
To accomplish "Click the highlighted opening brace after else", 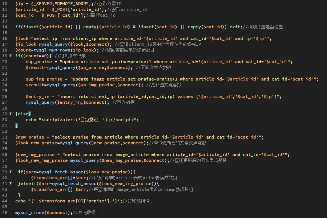I will pos(30,114).
